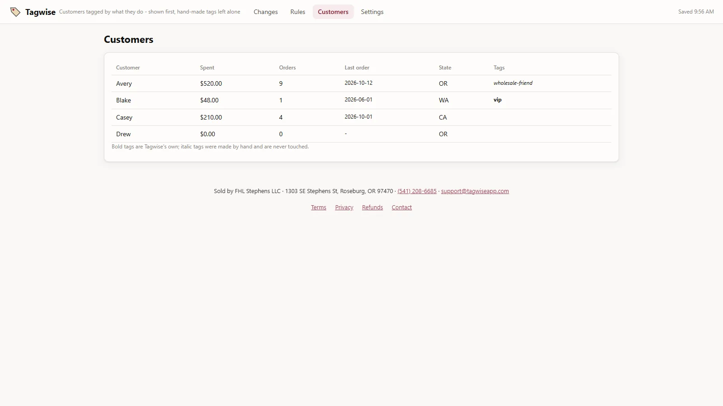Screen dimensions: 723x406
Task: Click the 2026-10-01 last order date
Action: pos(359,117)
